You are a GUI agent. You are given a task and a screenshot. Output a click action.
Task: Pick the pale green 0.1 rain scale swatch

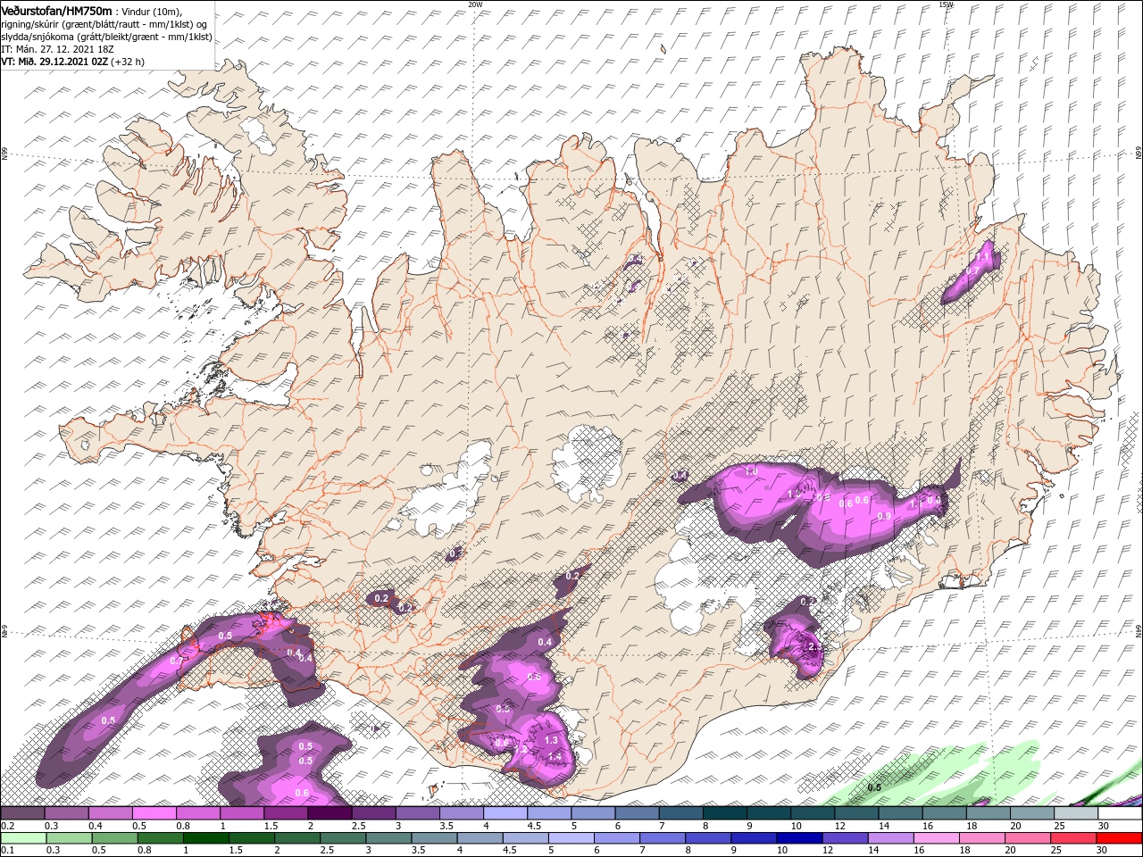[x=21, y=838]
